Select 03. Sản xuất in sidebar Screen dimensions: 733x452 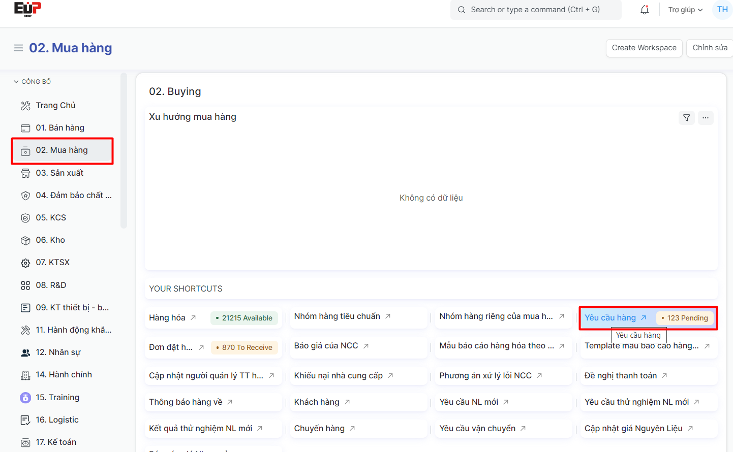point(59,173)
